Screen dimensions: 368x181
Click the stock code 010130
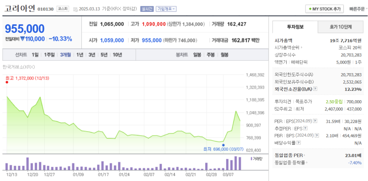pyautogui.click(x=46, y=9)
